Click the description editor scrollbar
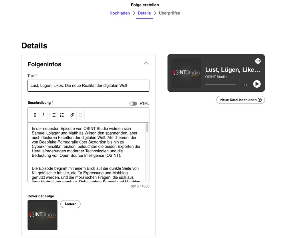The width and height of the screenshot is (286, 238). 147,127
